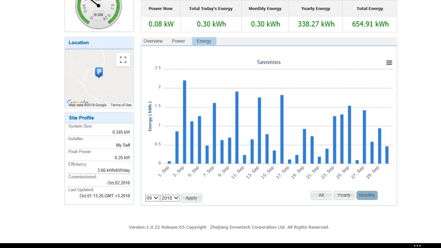The height and width of the screenshot is (248, 441).
Task: Click the Monthly Energy column header
Action: (x=265, y=9)
